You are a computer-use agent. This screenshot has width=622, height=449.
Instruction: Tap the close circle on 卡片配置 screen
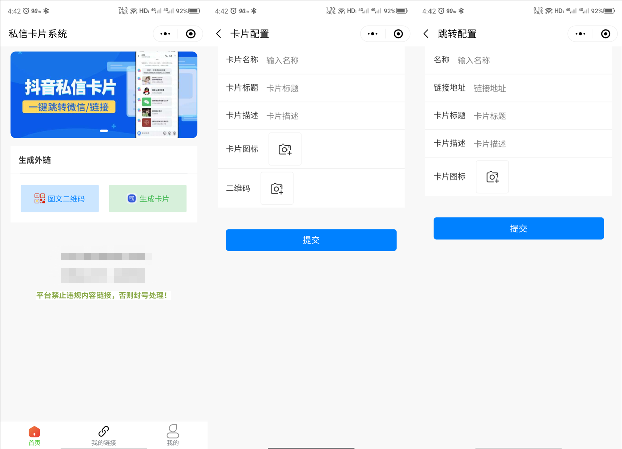pyautogui.click(x=398, y=34)
